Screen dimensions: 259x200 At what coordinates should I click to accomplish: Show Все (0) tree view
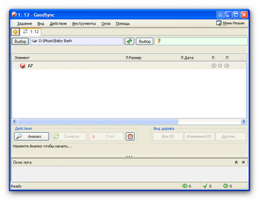pos(168,136)
